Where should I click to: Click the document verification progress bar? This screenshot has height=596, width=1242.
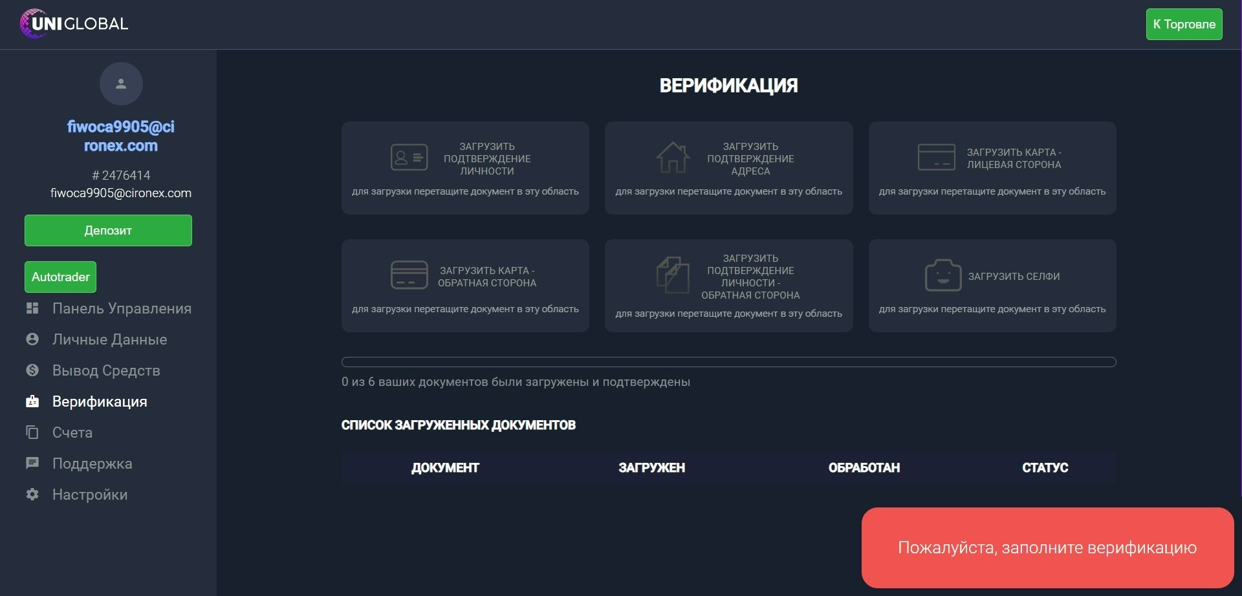coord(728,362)
